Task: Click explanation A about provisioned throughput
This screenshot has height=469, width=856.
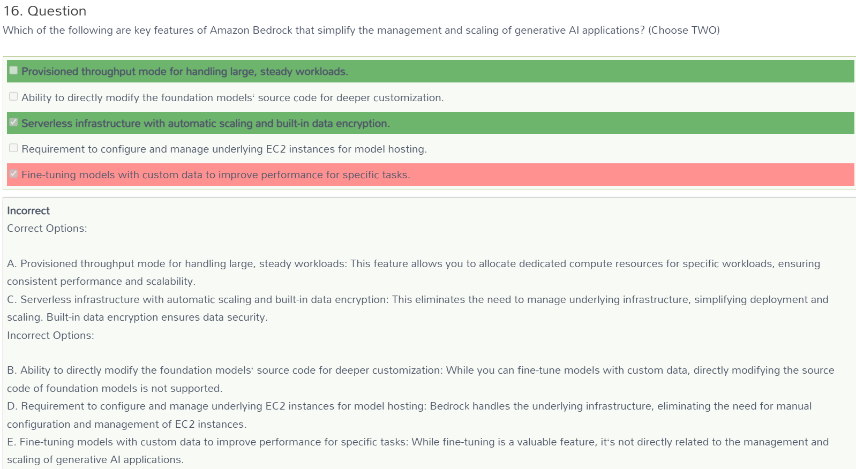Action: pos(414,273)
